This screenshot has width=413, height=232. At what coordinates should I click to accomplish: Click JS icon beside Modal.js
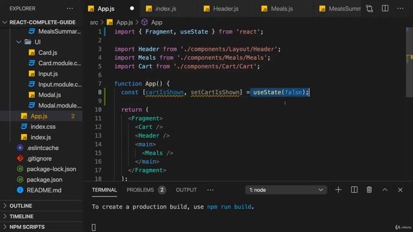pos(32,95)
